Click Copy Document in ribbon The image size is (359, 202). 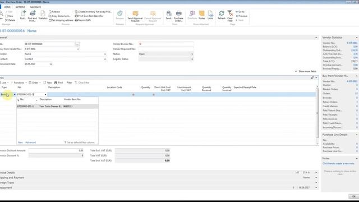click(x=59, y=16)
